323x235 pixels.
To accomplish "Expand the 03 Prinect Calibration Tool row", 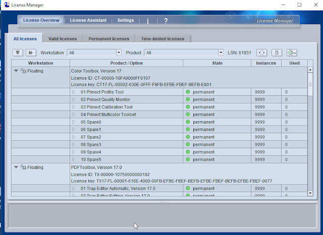I will click(74, 107).
